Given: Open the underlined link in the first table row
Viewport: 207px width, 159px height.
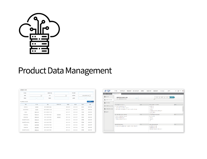Looking at the screenshot, I should coord(37,107).
